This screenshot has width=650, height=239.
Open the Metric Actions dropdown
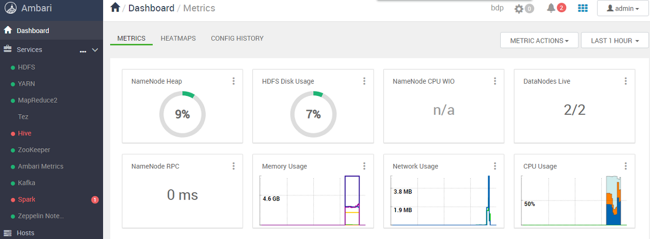point(539,41)
